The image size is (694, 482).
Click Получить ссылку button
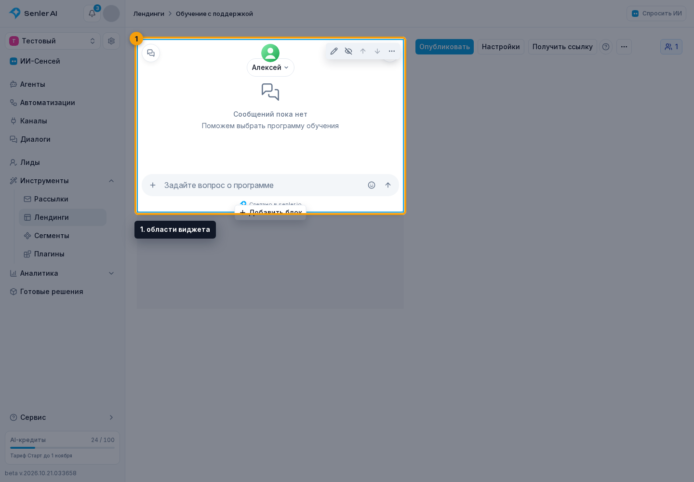tap(562, 47)
